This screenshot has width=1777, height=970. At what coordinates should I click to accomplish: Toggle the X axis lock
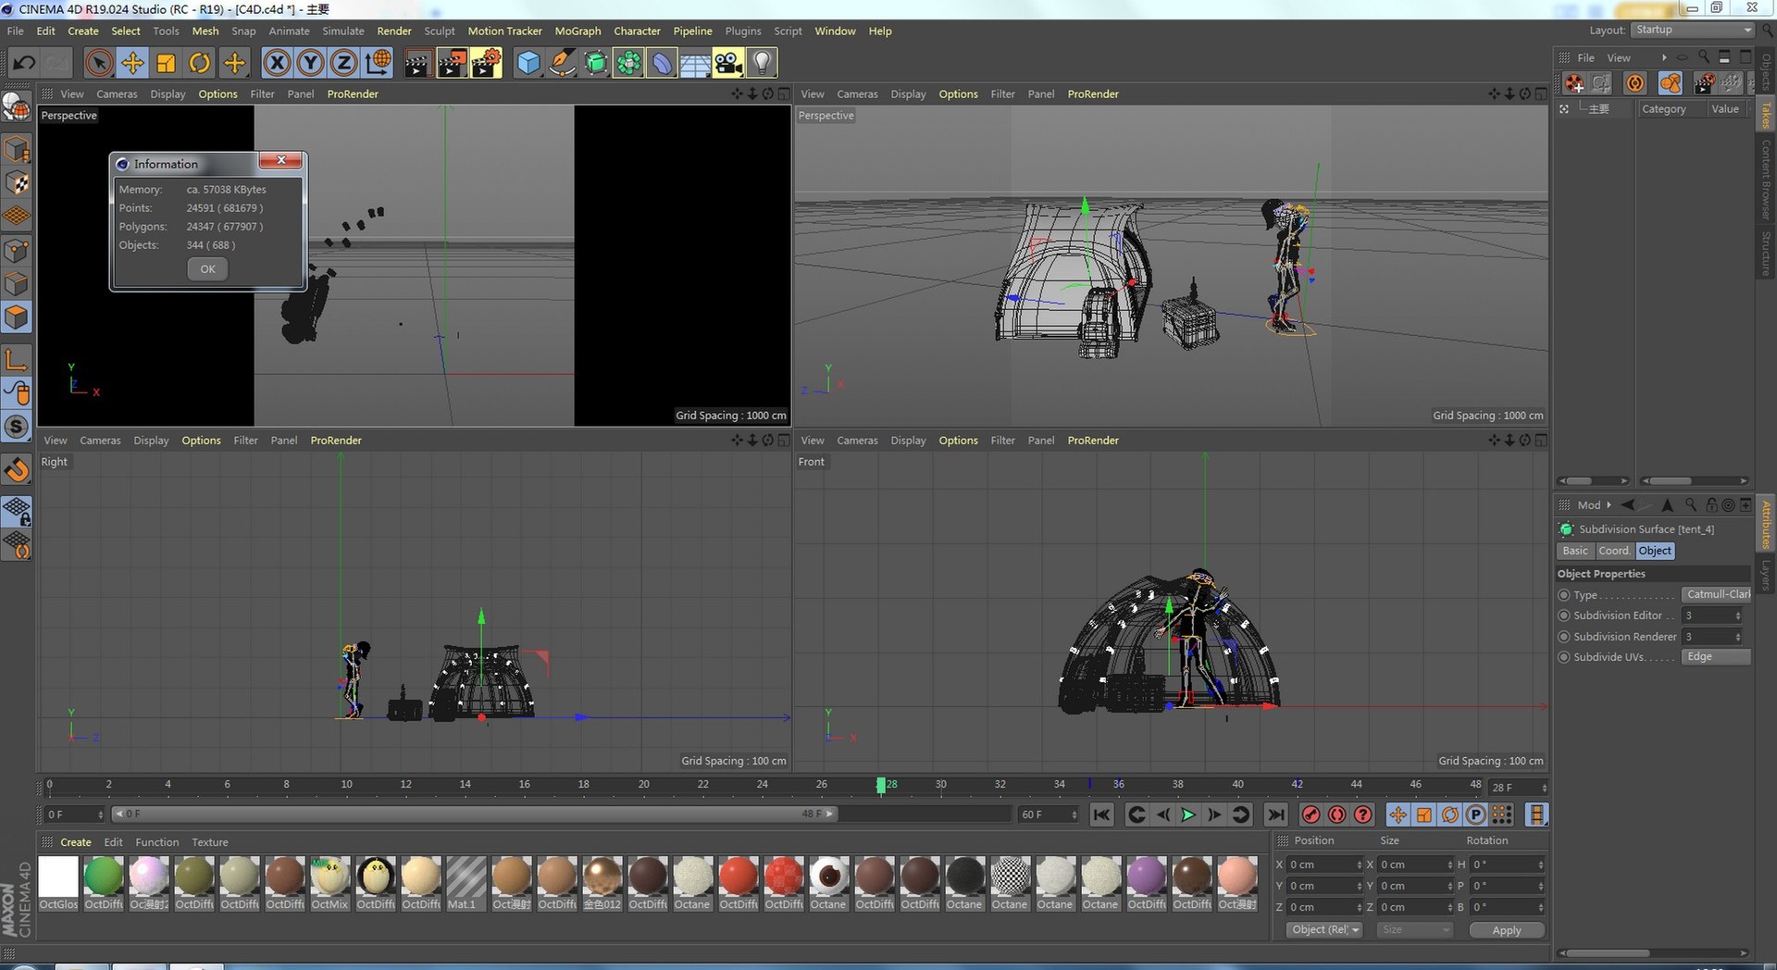[x=277, y=63]
